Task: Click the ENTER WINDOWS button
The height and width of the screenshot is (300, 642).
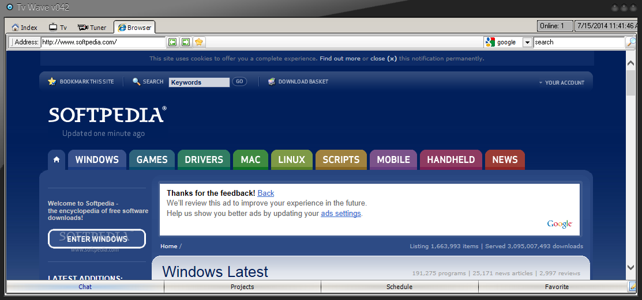Action: (97, 239)
